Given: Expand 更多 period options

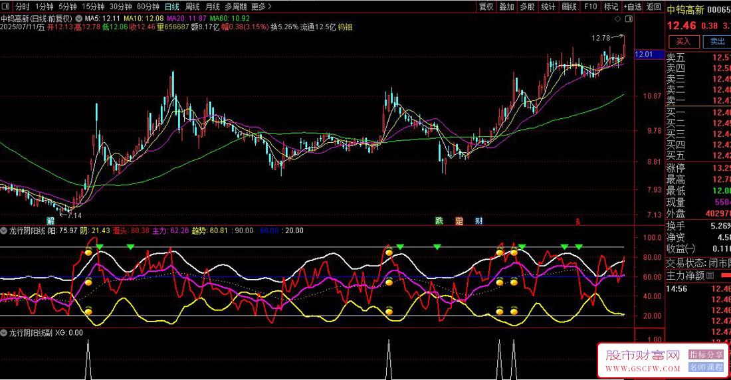Looking at the screenshot, I should coord(261,7).
